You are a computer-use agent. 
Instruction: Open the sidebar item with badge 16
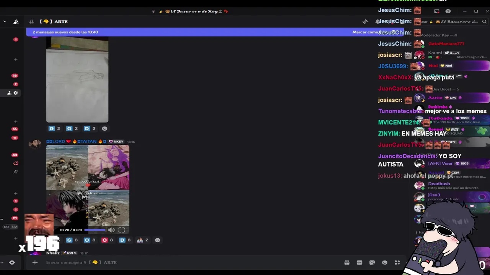[x=15, y=129]
